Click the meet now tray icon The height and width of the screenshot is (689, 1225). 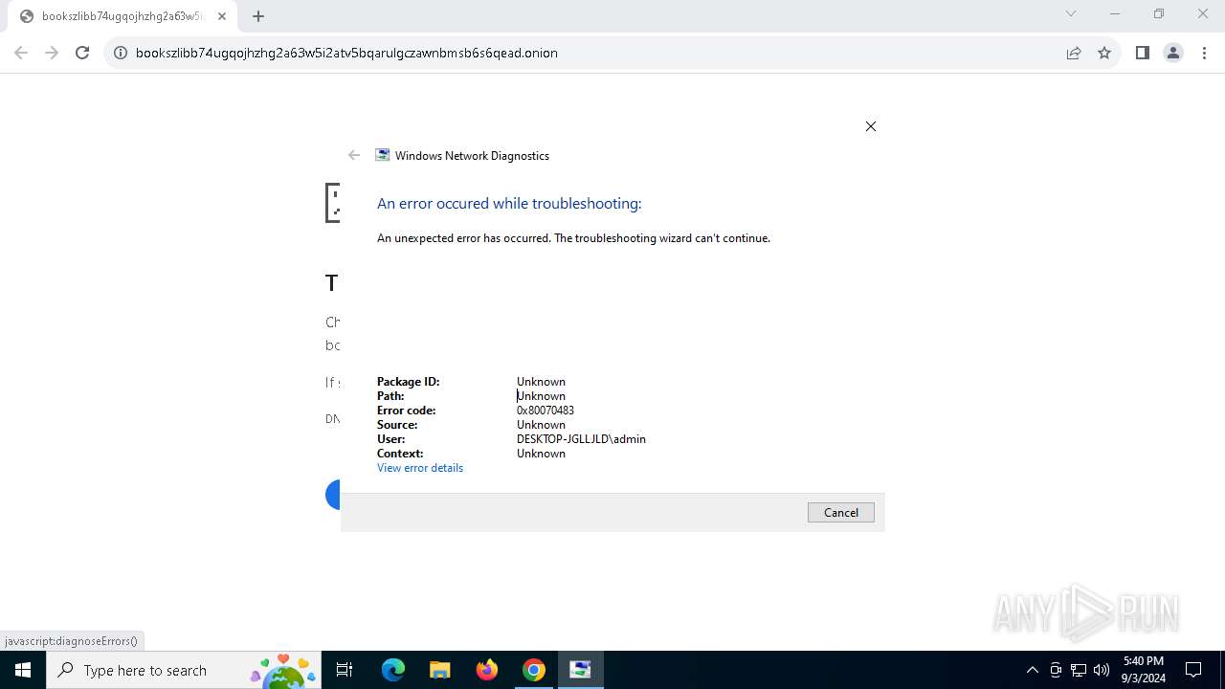click(1056, 670)
